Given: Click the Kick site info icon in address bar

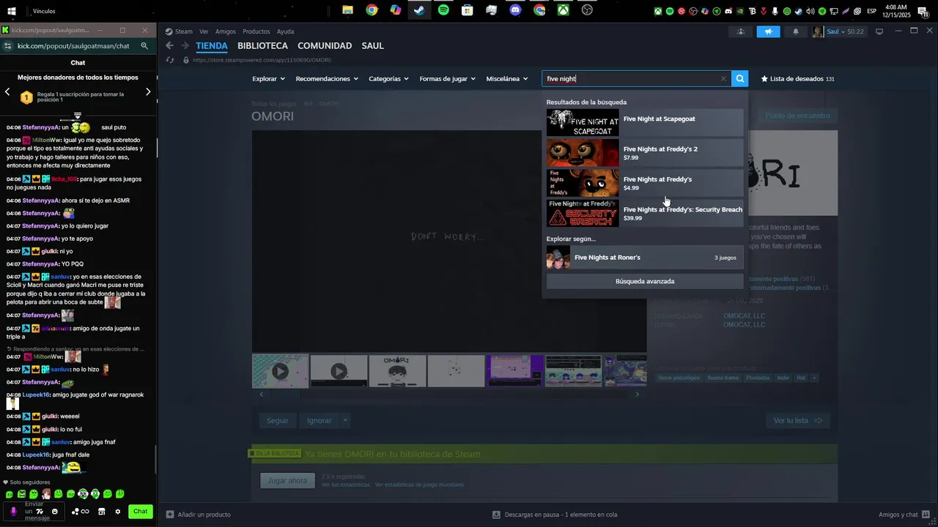Looking at the screenshot, I should pyautogui.click(x=7, y=45).
